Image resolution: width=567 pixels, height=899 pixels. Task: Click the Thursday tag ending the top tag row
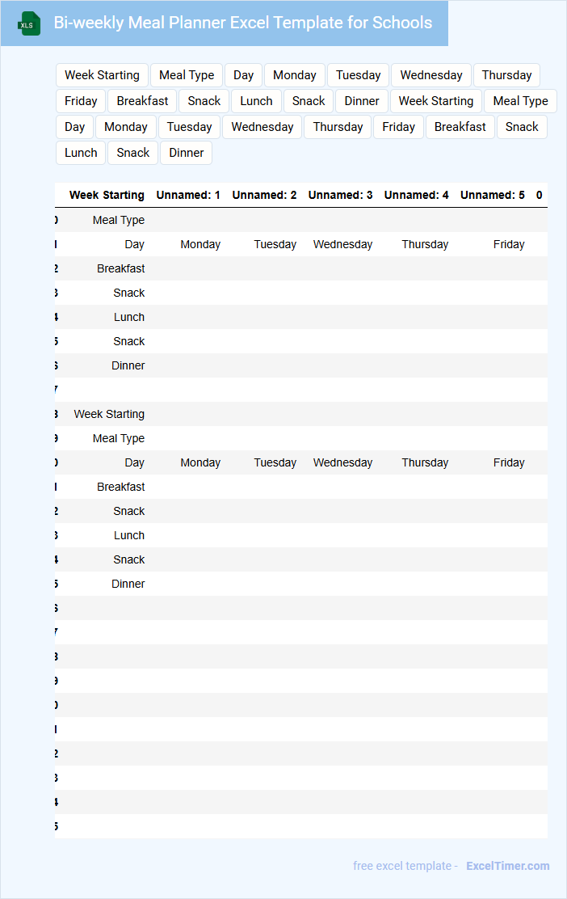click(x=507, y=75)
